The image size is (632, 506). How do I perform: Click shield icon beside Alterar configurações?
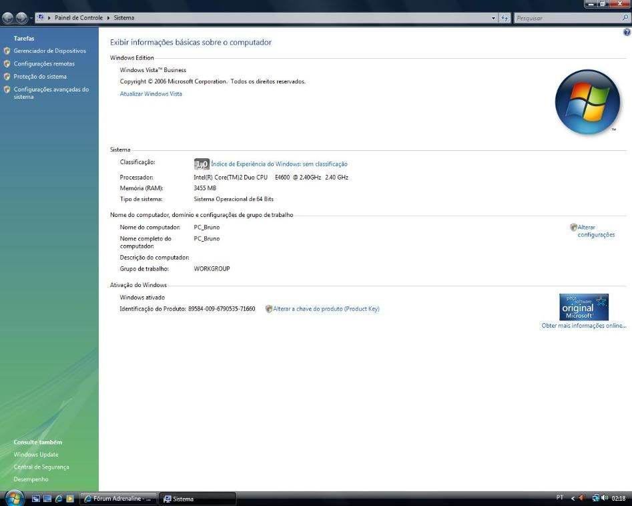pos(573,227)
